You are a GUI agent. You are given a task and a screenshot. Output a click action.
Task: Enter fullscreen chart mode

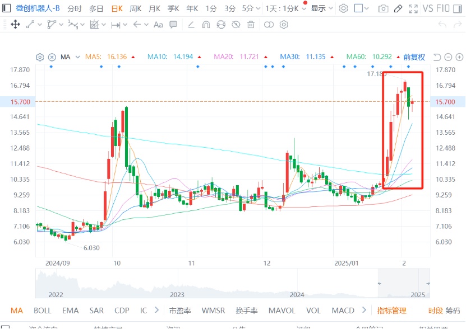pyautogui.click(x=413, y=8)
